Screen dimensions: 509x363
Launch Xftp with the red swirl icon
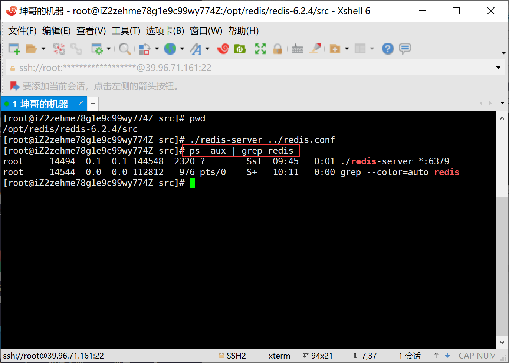coord(223,49)
